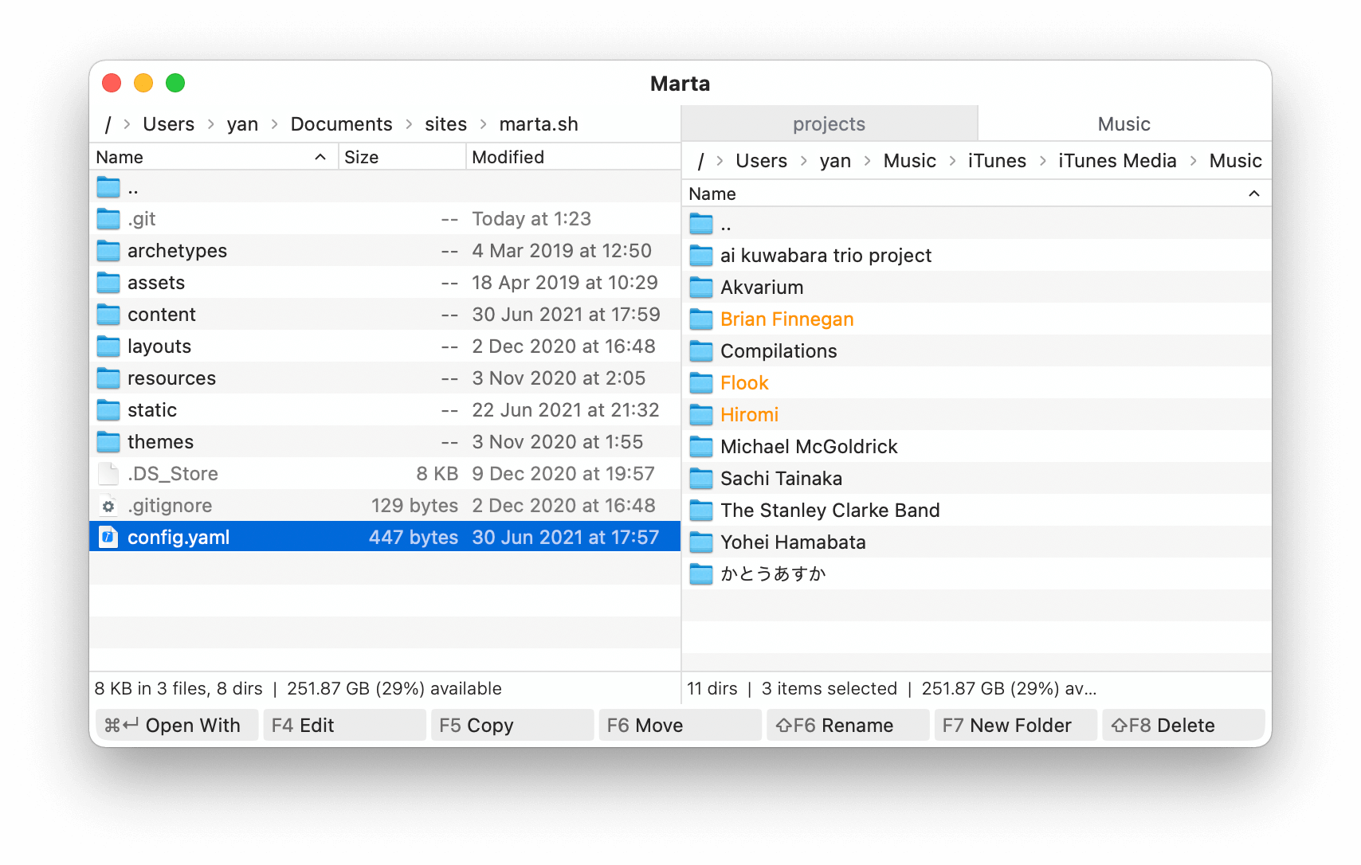Switch to the Music tab

1123,123
